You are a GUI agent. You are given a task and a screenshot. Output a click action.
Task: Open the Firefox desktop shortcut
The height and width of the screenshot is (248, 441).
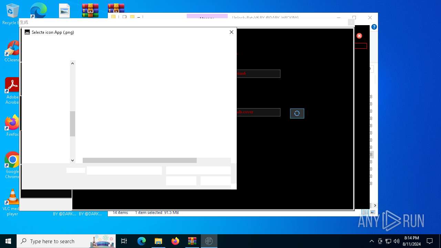12,126
